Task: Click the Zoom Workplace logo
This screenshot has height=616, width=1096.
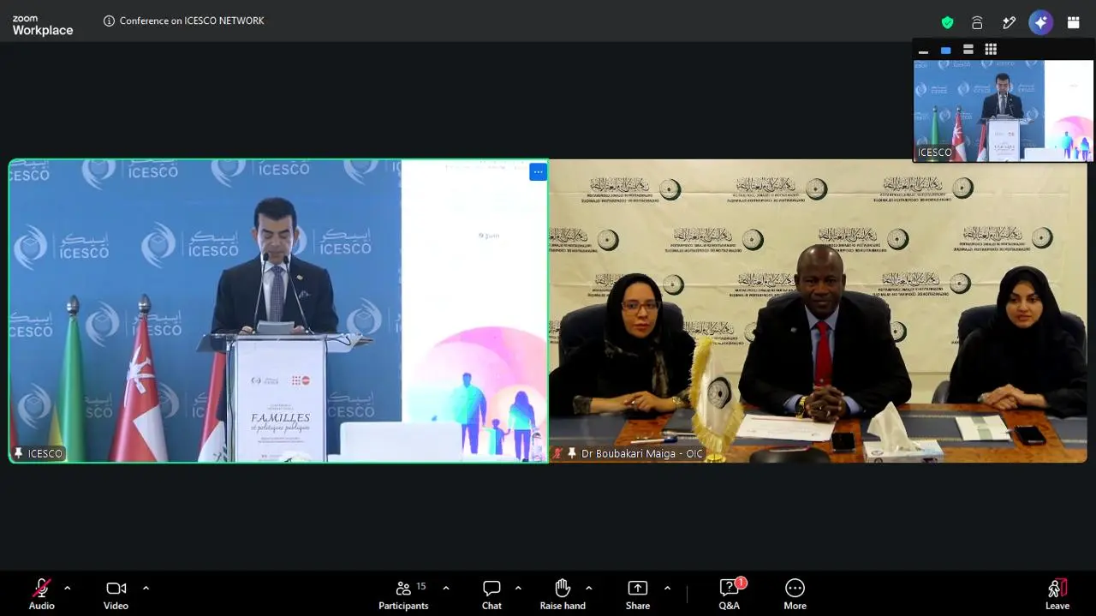Action: tap(42, 26)
